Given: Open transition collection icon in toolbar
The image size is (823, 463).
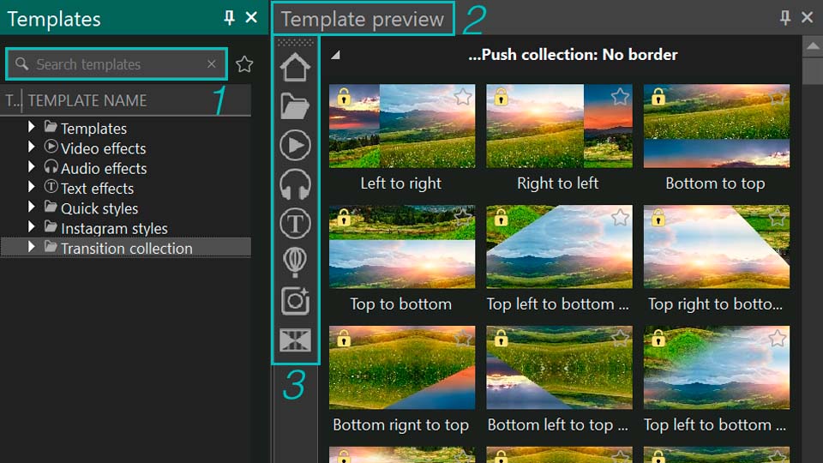Looking at the screenshot, I should click(x=295, y=340).
